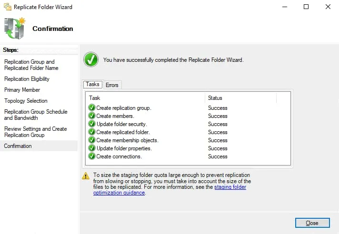This screenshot has height=234, width=339.
Task: Click the status icon for Create membership objects
Action: pyautogui.click(x=92, y=140)
